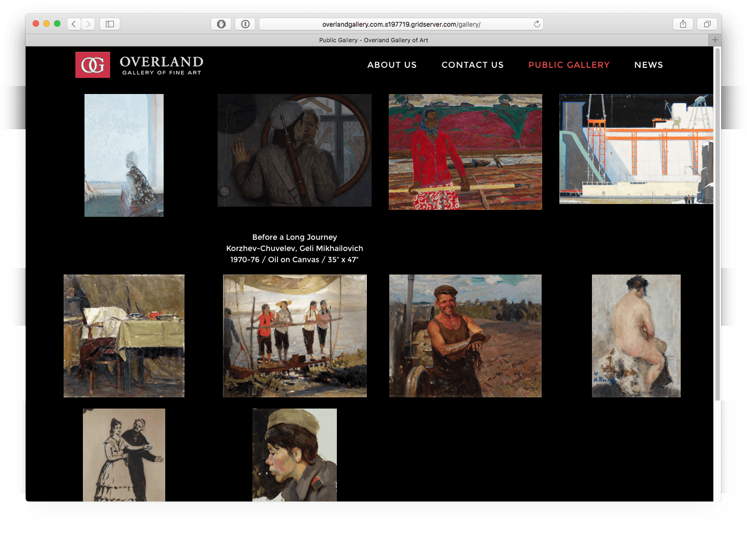
Task: Click the '1970-76 / Oil on Canvas' caption line
Action: (x=295, y=260)
